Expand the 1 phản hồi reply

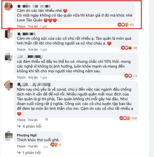[32, 152]
